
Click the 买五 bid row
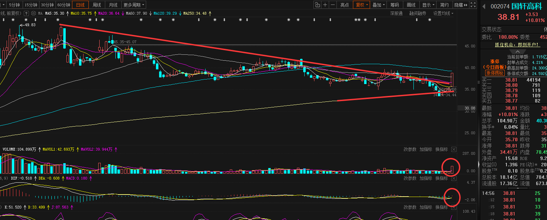click(513, 101)
